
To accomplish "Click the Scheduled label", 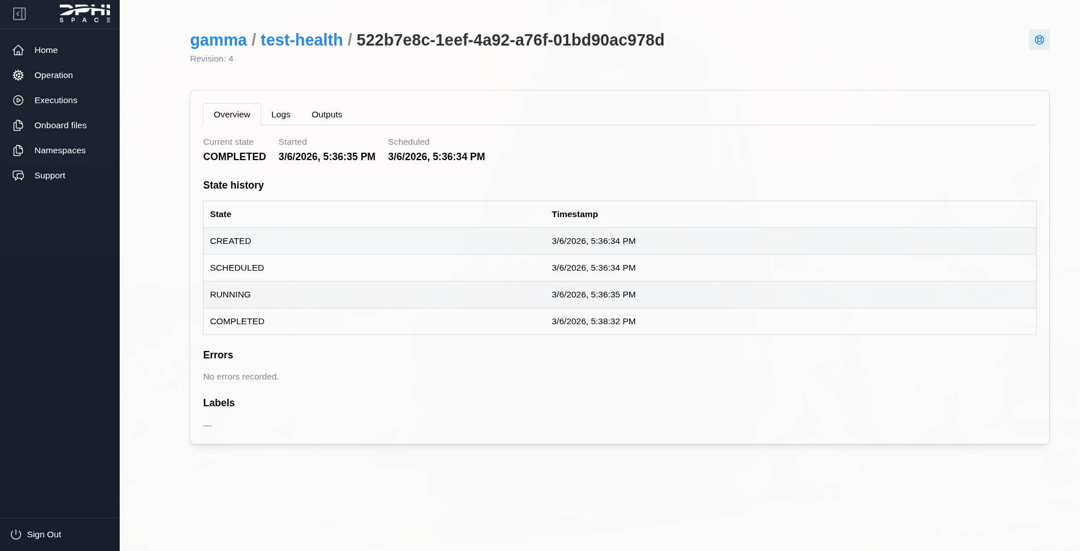I will pyautogui.click(x=409, y=142).
